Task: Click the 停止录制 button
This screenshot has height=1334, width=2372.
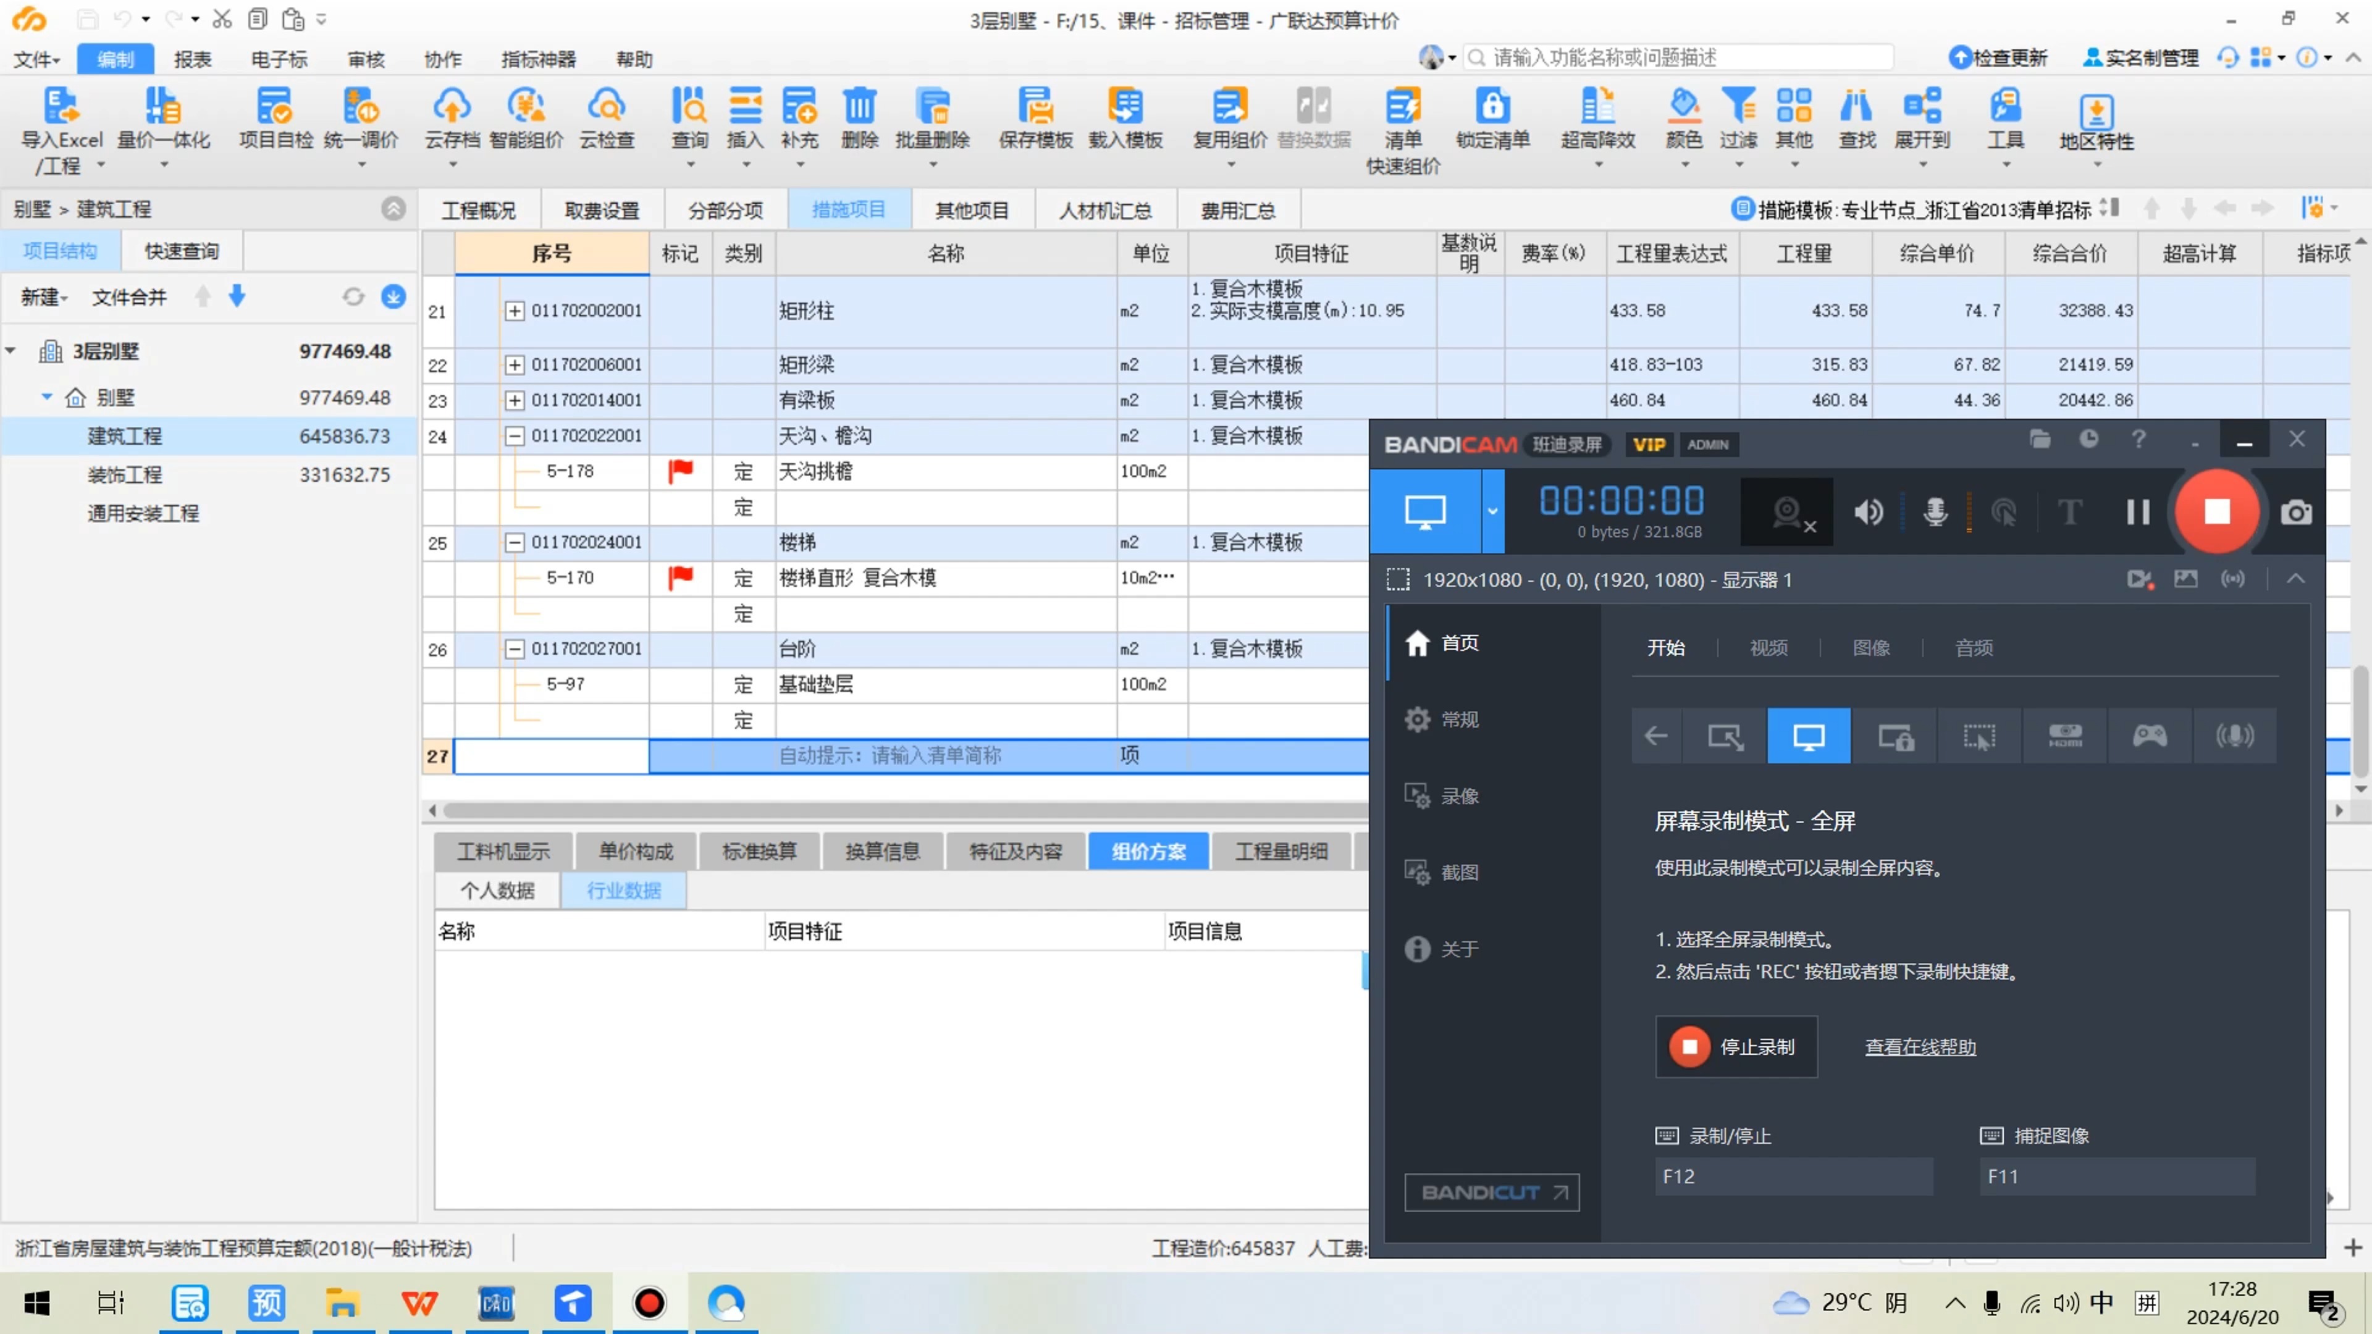Action: 1736,1047
